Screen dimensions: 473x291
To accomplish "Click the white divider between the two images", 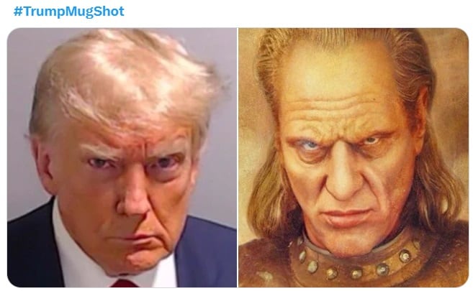I will point(238,157).
